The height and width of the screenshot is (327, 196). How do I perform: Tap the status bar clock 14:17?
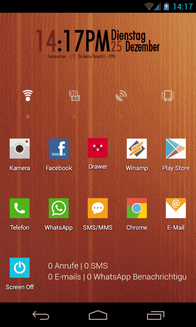point(183,7)
